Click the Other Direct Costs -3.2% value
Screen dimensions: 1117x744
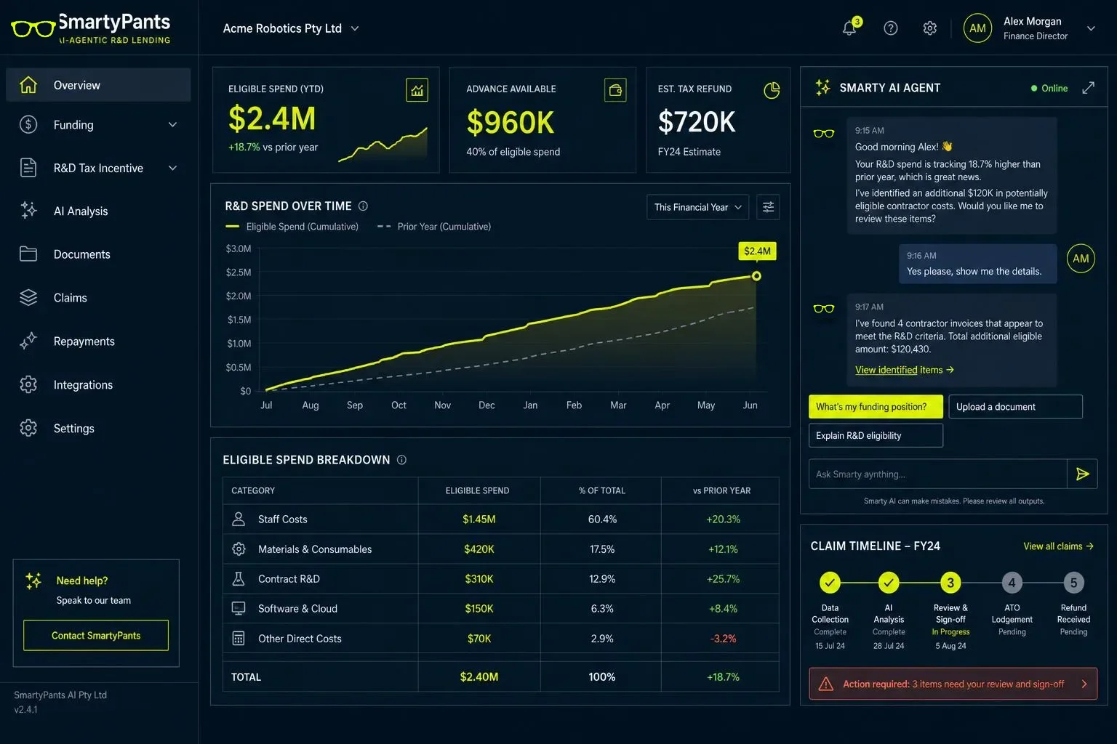click(723, 639)
